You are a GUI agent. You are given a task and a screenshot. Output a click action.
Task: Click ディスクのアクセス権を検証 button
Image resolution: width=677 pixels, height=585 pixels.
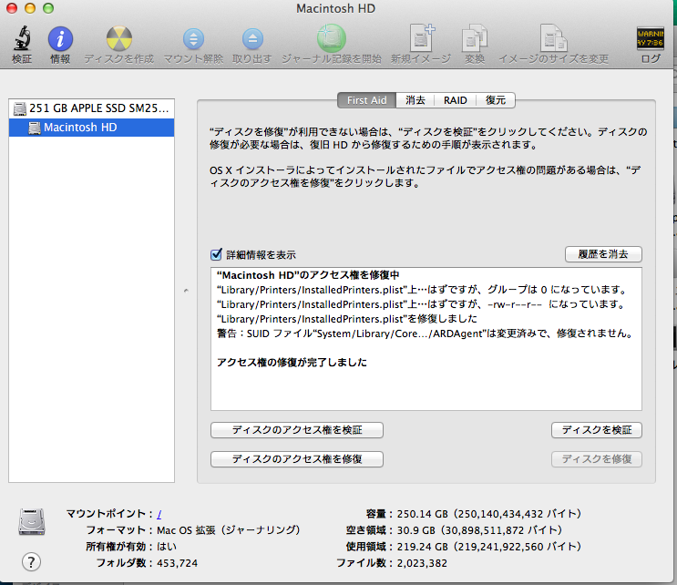coord(297,430)
